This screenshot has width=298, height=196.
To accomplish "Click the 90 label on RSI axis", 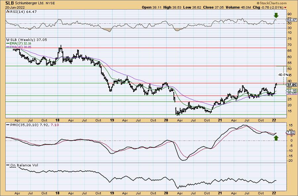I will click(289, 14).
